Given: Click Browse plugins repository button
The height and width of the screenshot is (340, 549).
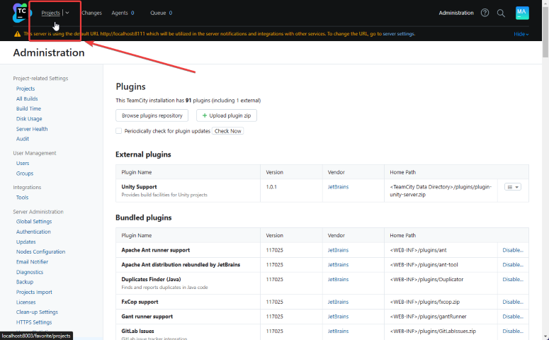Looking at the screenshot, I should click(x=152, y=115).
